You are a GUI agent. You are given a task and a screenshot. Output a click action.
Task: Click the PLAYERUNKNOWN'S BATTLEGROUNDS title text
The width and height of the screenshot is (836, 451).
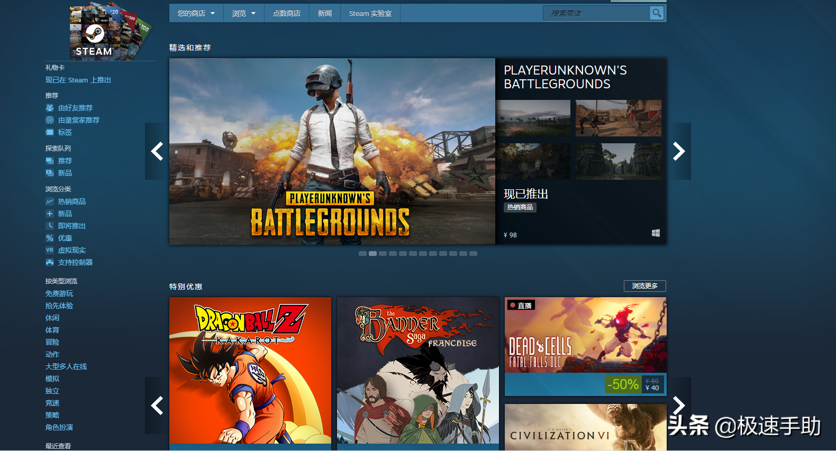point(565,77)
